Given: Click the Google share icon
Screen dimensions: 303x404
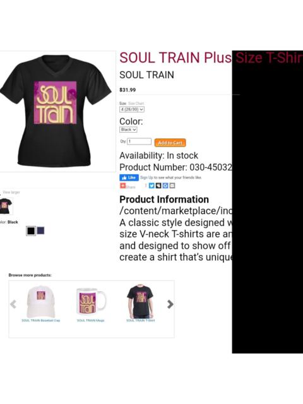Looking at the screenshot, I should coord(165,186).
